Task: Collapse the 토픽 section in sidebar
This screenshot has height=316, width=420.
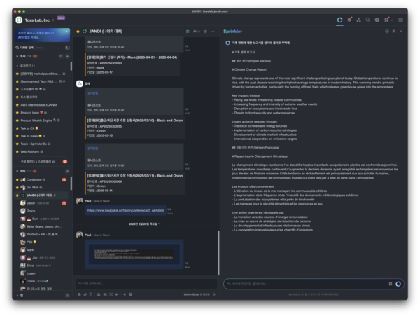Action: [17, 55]
